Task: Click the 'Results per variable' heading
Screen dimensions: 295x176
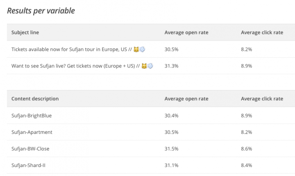Action: point(41,11)
